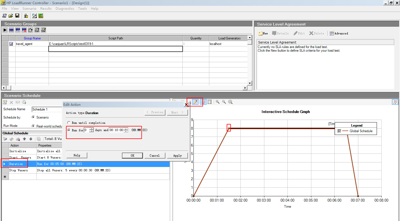Click the Add Action icon in Global Schedule
Screen dimensions: 400x221
click(x=5, y=139)
